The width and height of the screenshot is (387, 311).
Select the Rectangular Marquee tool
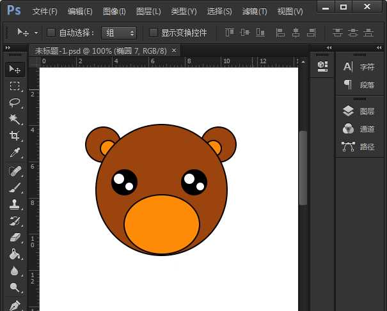(x=14, y=86)
